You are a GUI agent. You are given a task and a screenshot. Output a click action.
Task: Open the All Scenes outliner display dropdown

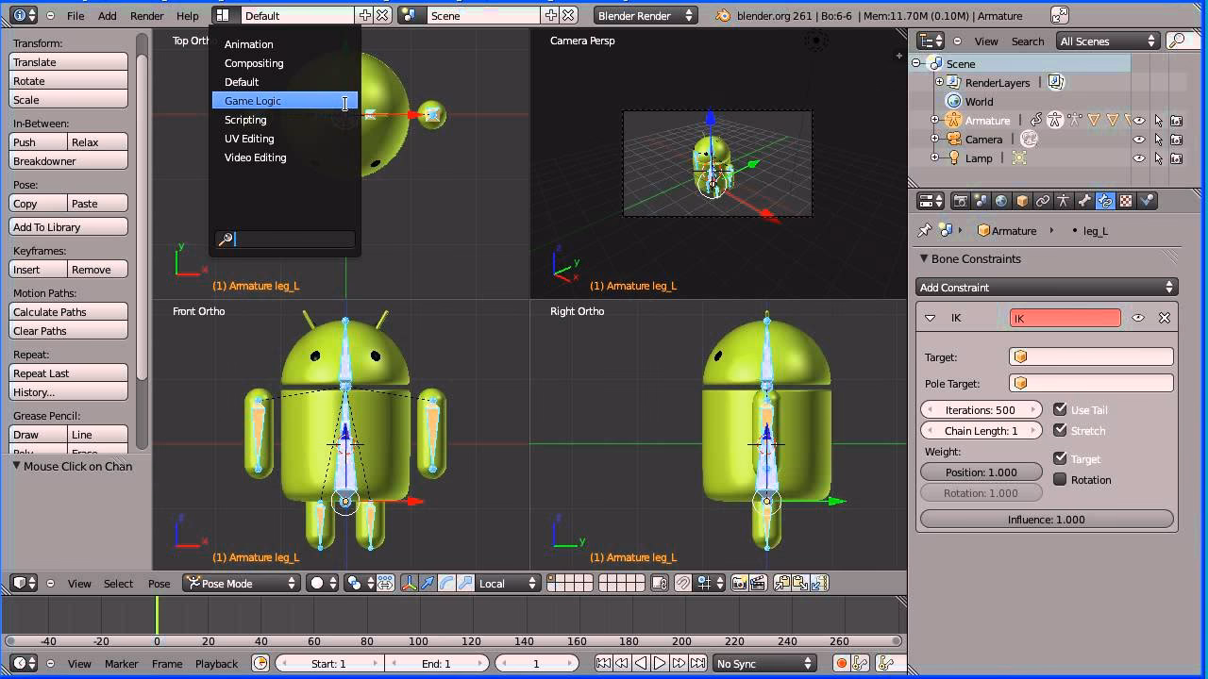pyautogui.click(x=1108, y=41)
